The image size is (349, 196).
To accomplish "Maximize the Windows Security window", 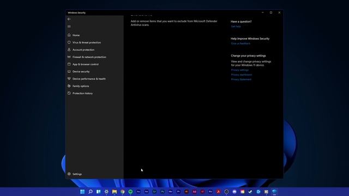I will pyautogui.click(x=271, y=13).
